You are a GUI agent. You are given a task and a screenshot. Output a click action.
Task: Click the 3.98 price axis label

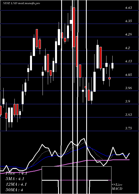click(128, 88)
